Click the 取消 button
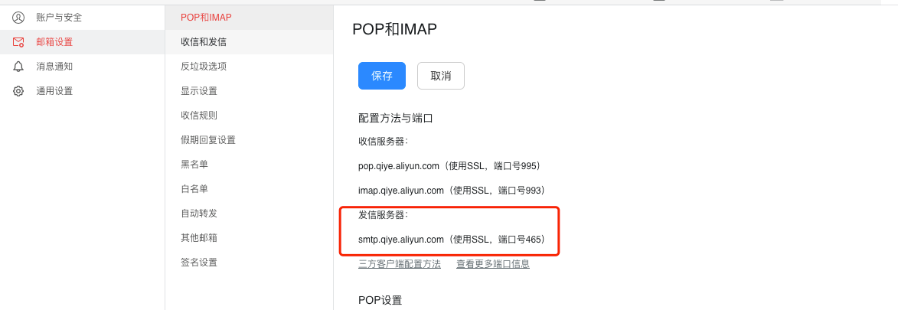898x310 pixels. coord(441,76)
